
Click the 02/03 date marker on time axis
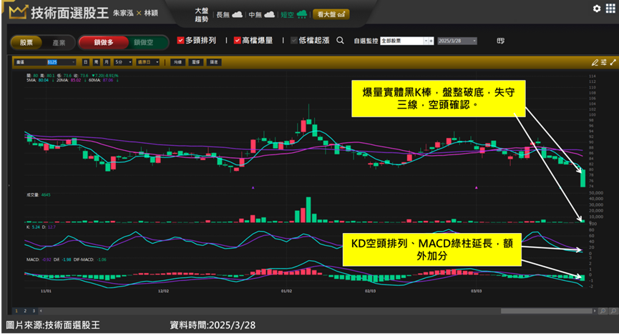(370, 291)
